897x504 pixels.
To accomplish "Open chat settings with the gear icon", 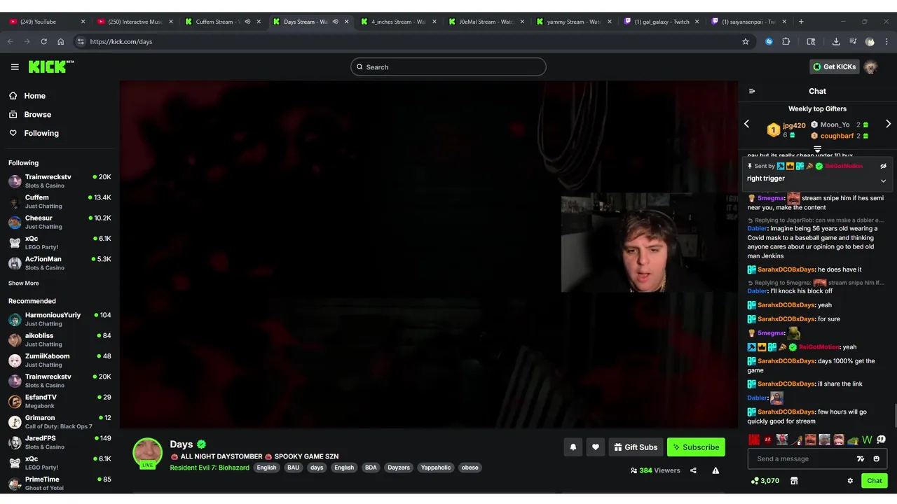I will (850, 481).
